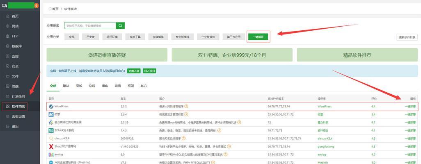Screen dimensions: 421x164
Task: Open the 精品软件推荐 banner
Action: pos(357,55)
